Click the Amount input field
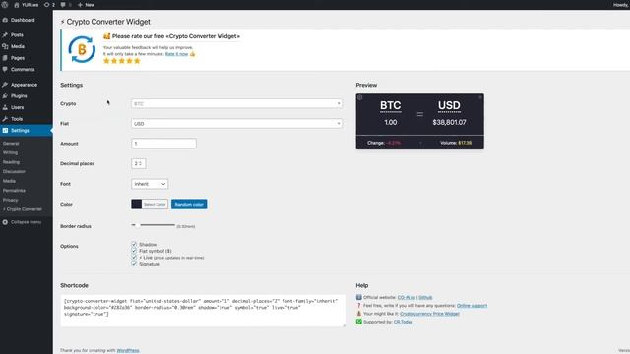The height and width of the screenshot is (354, 630). [164, 144]
